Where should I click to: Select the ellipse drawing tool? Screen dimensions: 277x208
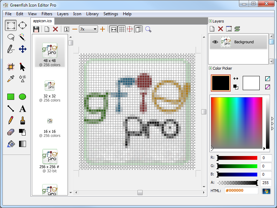click(x=22, y=97)
